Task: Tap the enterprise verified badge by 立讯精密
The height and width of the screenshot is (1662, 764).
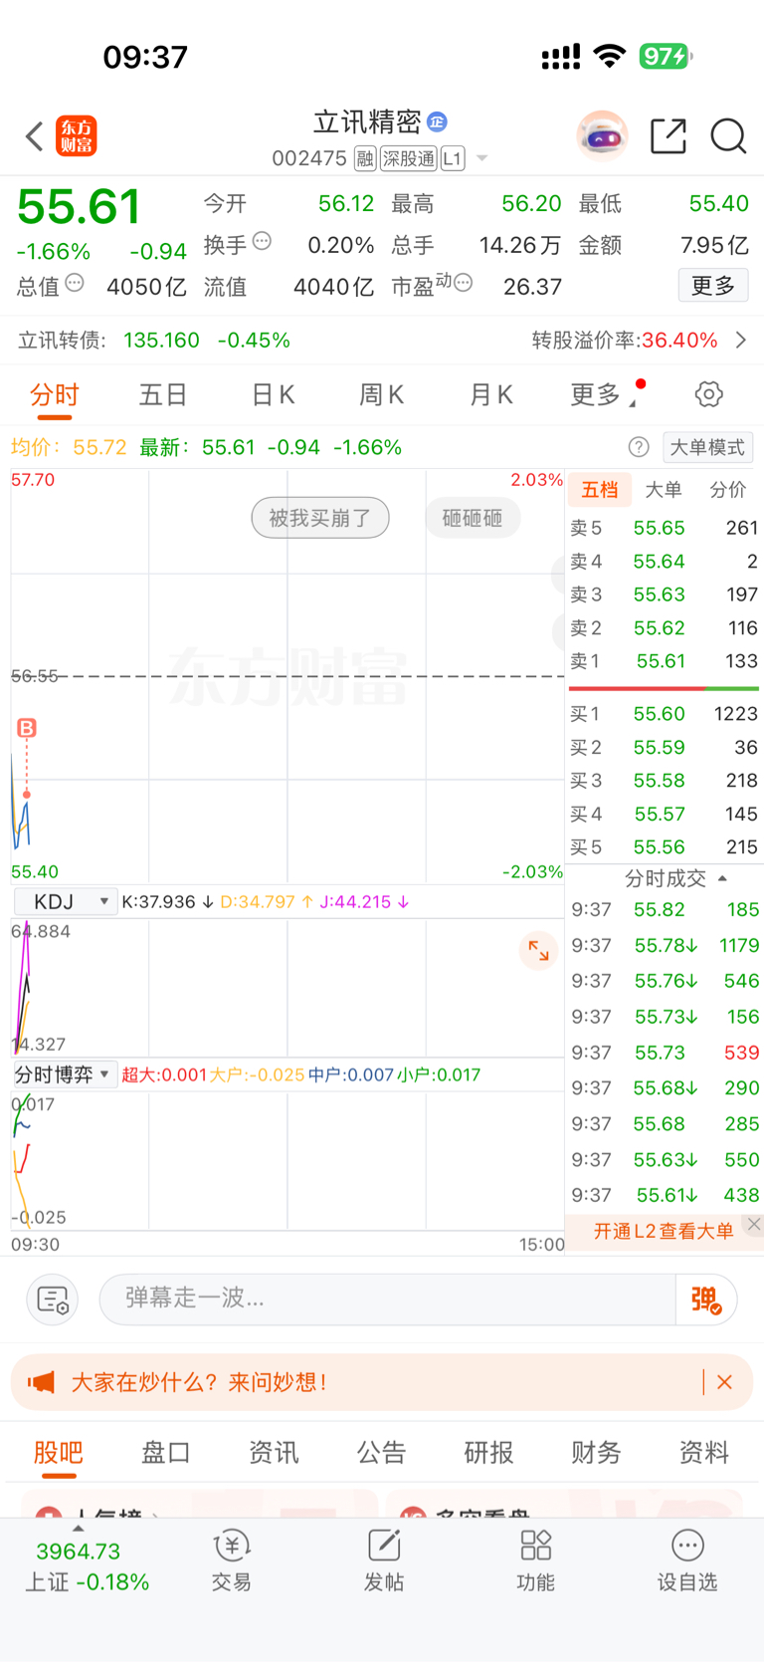Action: [437, 121]
